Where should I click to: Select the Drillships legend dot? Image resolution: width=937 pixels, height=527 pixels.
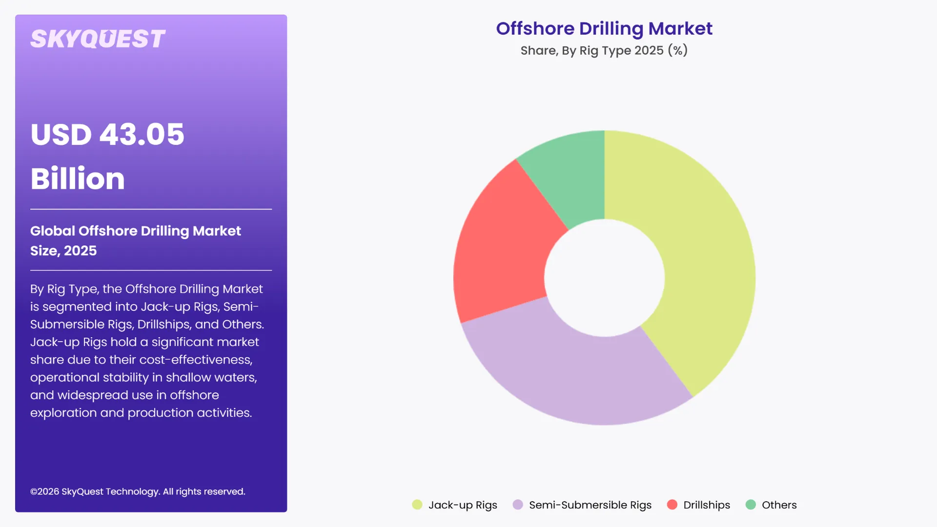(x=672, y=505)
